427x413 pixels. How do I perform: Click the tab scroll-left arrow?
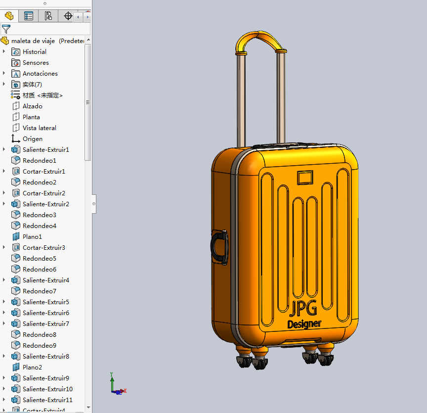pyautogui.click(x=78, y=17)
